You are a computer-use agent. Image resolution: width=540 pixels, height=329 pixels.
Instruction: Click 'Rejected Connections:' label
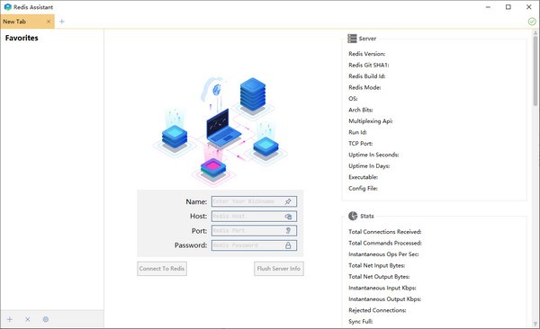click(377, 310)
